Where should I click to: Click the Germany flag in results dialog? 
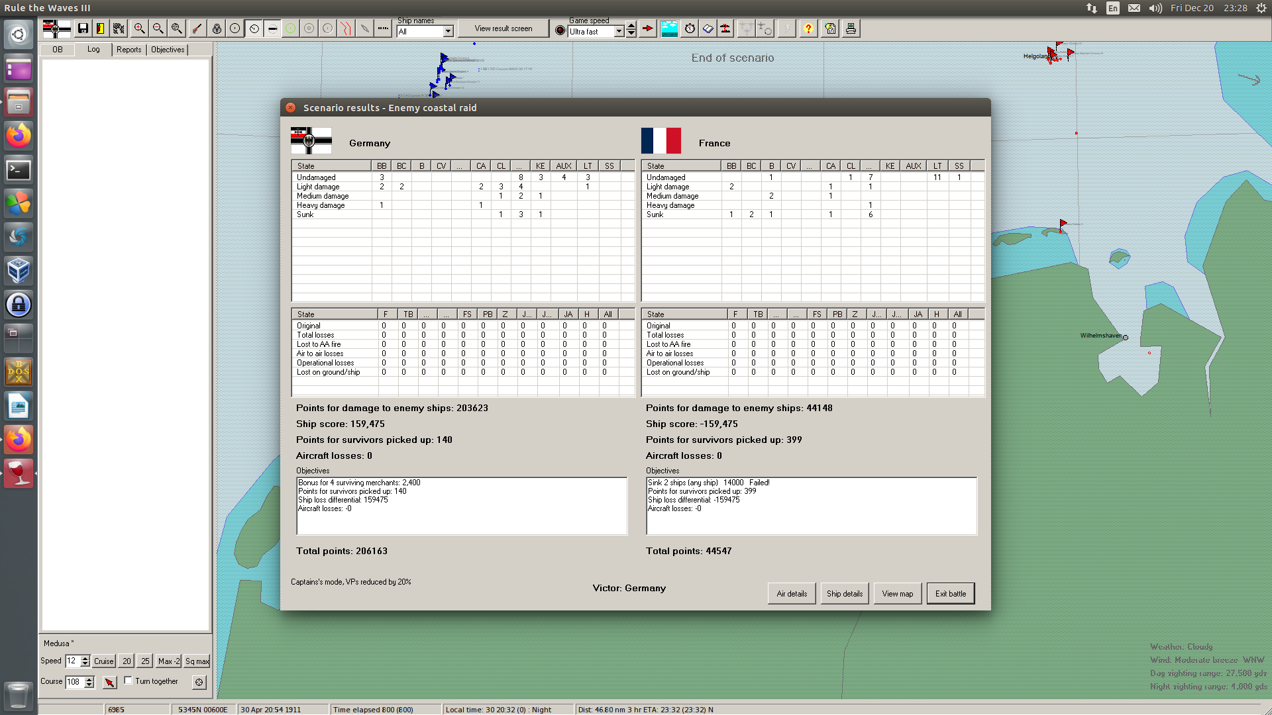click(311, 140)
